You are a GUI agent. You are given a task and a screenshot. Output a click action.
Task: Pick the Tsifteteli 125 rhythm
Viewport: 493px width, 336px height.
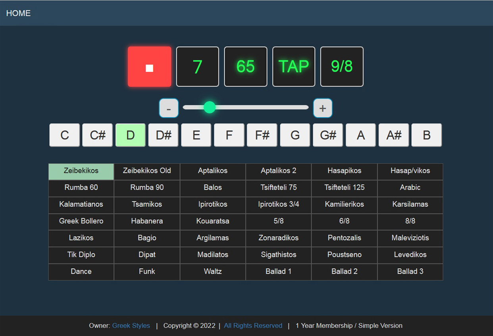pos(344,187)
